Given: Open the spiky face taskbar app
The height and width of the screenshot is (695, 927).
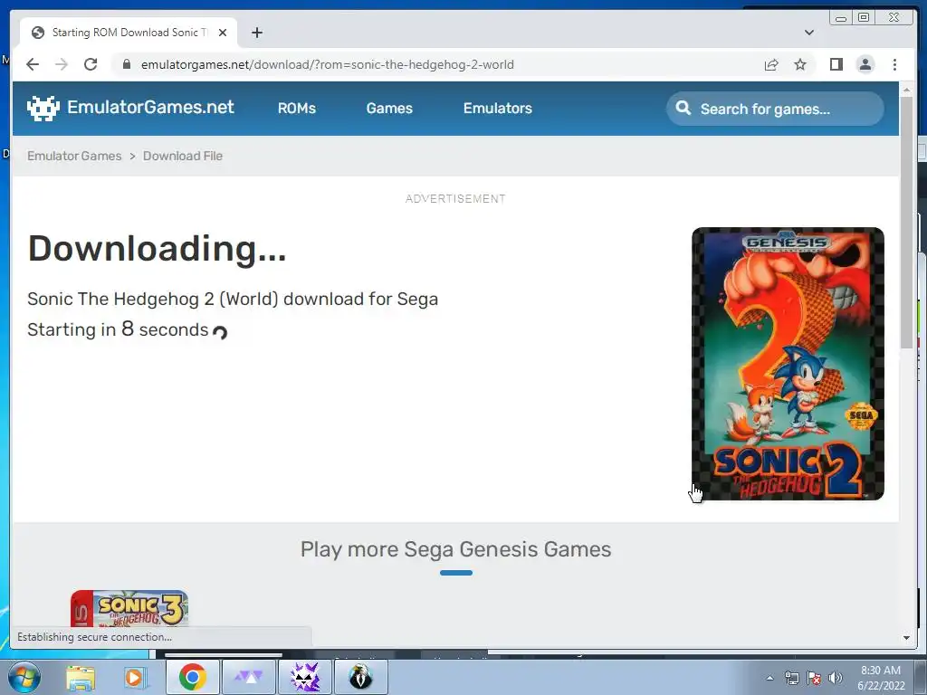Looking at the screenshot, I should (305, 677).
